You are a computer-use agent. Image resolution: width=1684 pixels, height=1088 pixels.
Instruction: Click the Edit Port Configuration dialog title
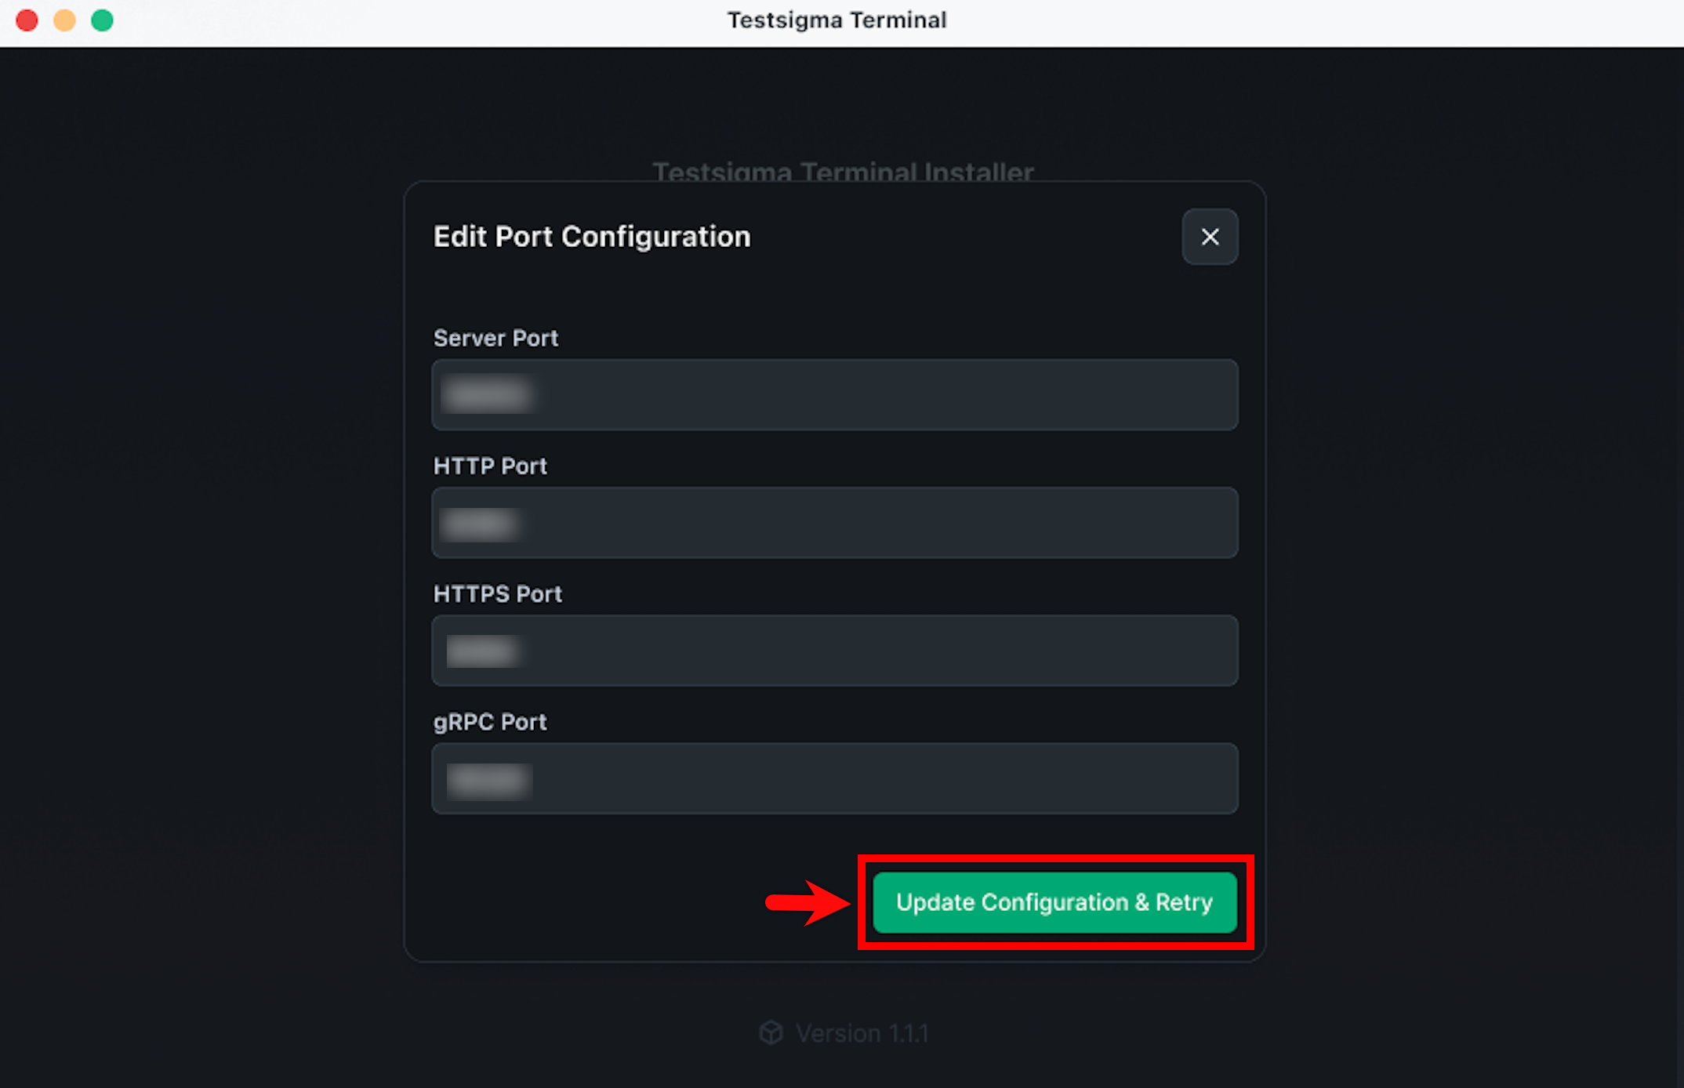pos(591,237)
